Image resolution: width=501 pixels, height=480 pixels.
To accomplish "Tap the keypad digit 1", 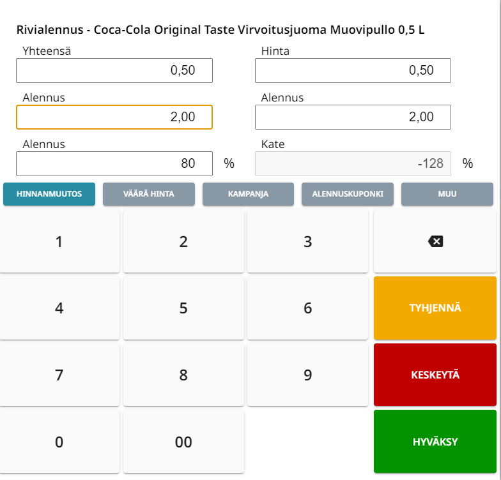I will 59,241.
